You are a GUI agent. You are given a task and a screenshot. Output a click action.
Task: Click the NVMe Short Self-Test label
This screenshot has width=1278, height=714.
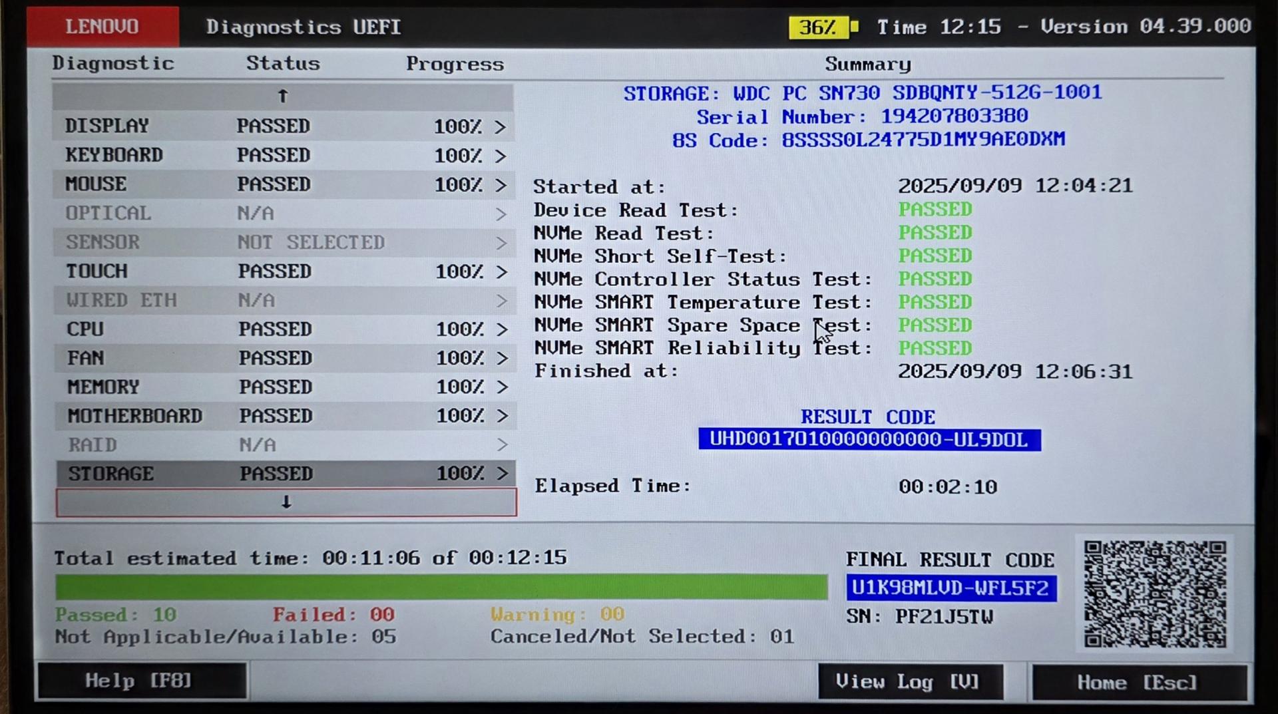[660, 256]
